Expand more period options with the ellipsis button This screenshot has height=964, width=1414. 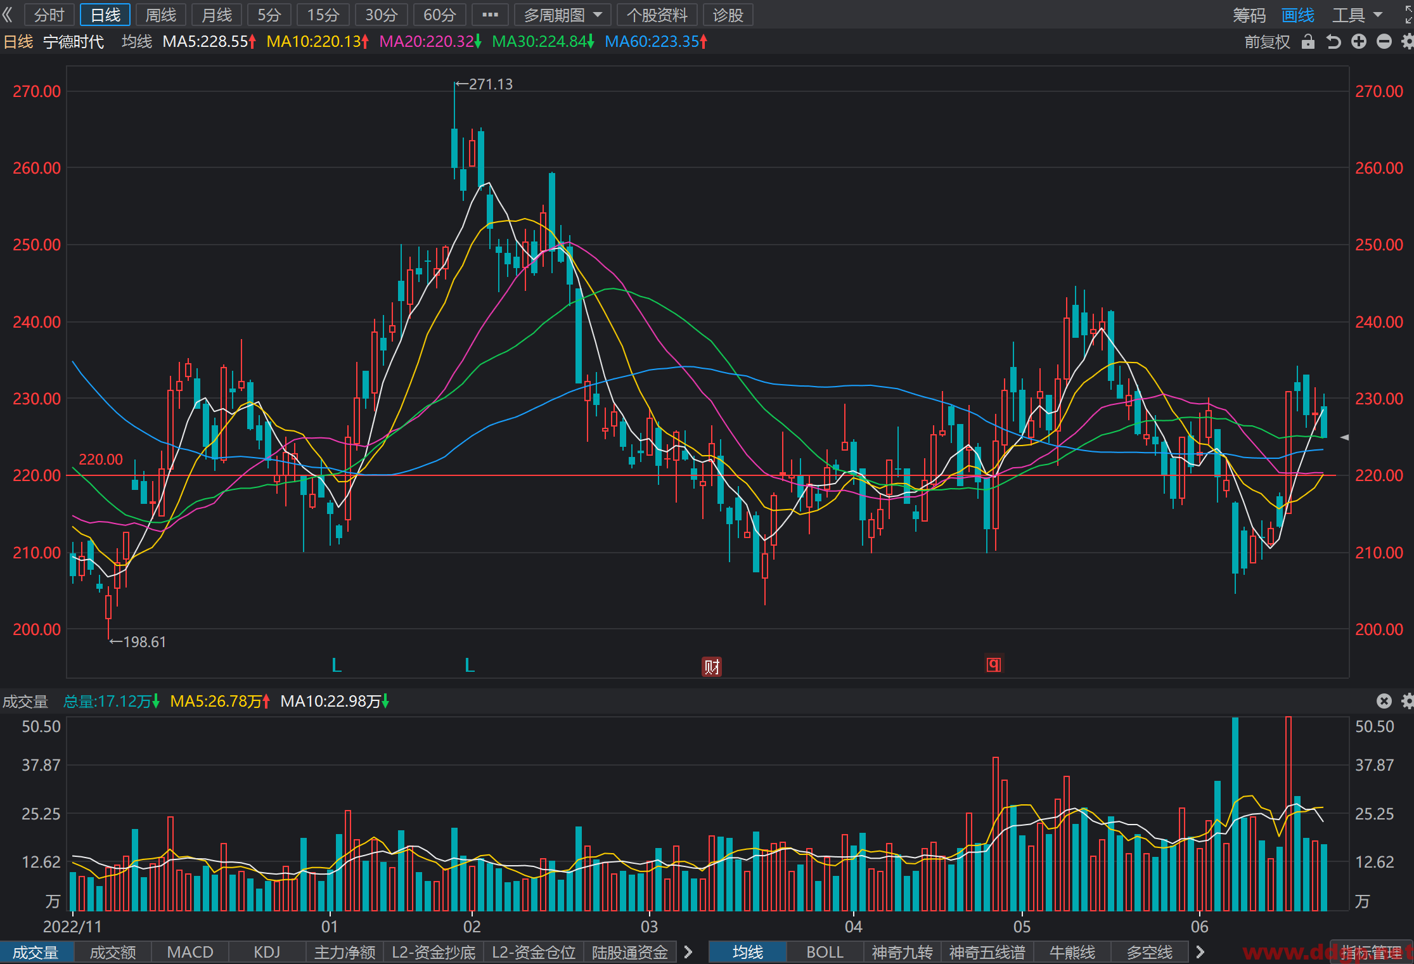(x=490, y=15)
